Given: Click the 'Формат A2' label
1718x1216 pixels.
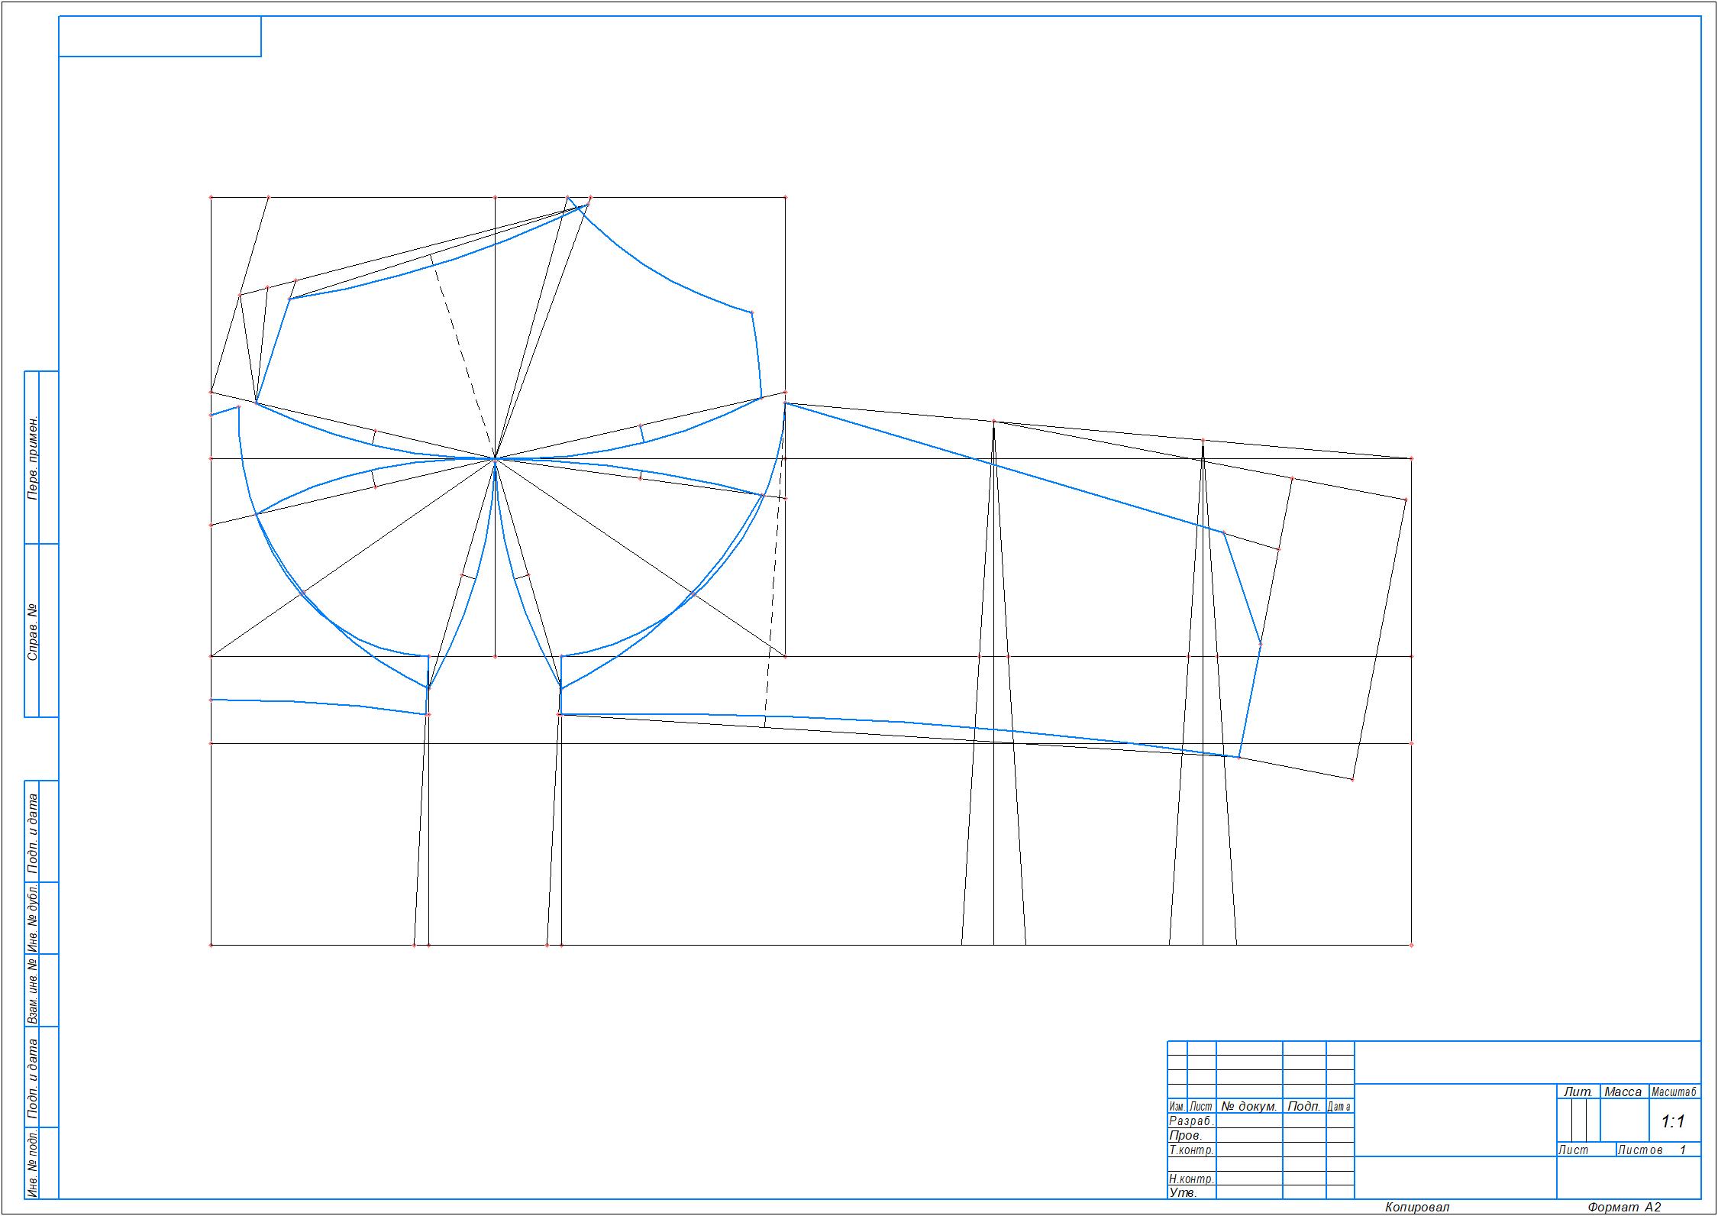Looking at the screenshot, I should [x=1624, y=1207].
